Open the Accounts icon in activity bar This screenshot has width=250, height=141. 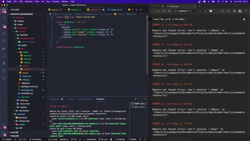[4, 127]
